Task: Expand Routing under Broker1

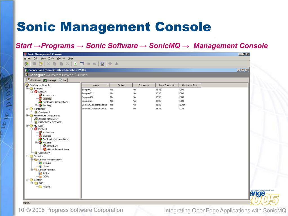Action: pyautogui.click(x=36, y=105)
